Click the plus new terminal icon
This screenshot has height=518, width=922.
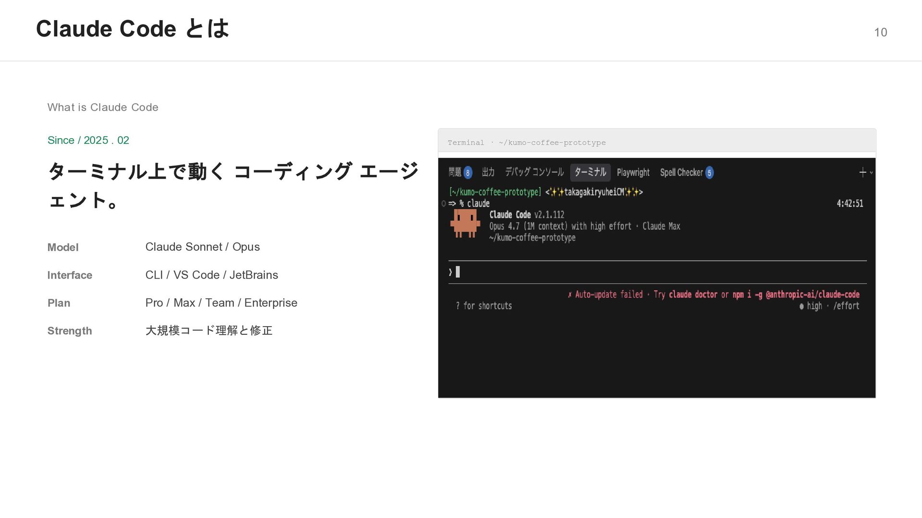click(862, 173)
